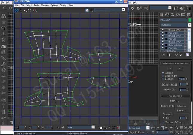The image size is (193, 135).
Task: Open the Motion panel tab icon
Action: point(178,15)
